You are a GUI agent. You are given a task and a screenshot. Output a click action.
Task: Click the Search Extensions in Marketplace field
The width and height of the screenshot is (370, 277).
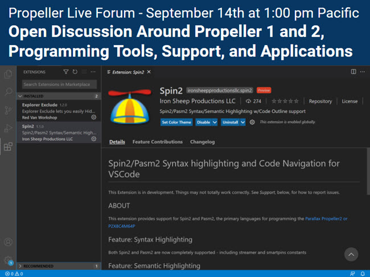tap(59, 84)
